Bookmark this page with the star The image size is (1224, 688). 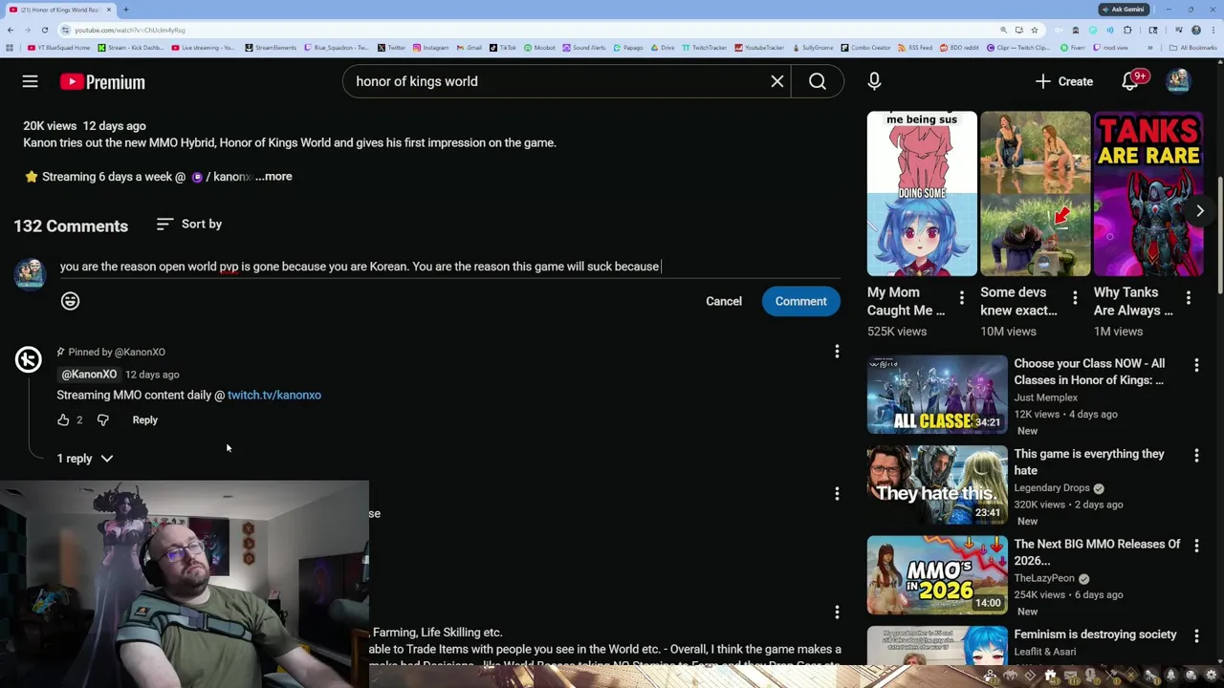tap(1035, 30)
